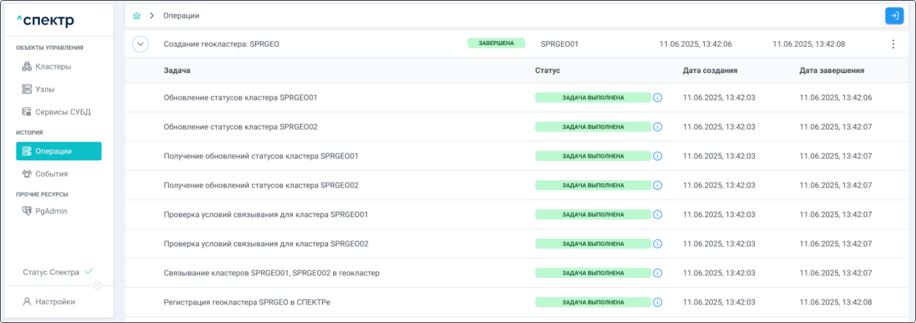The width and height of the screenshot is (916, 323).
Task: Select Операции in the sidebar
Action: point(59,151)
